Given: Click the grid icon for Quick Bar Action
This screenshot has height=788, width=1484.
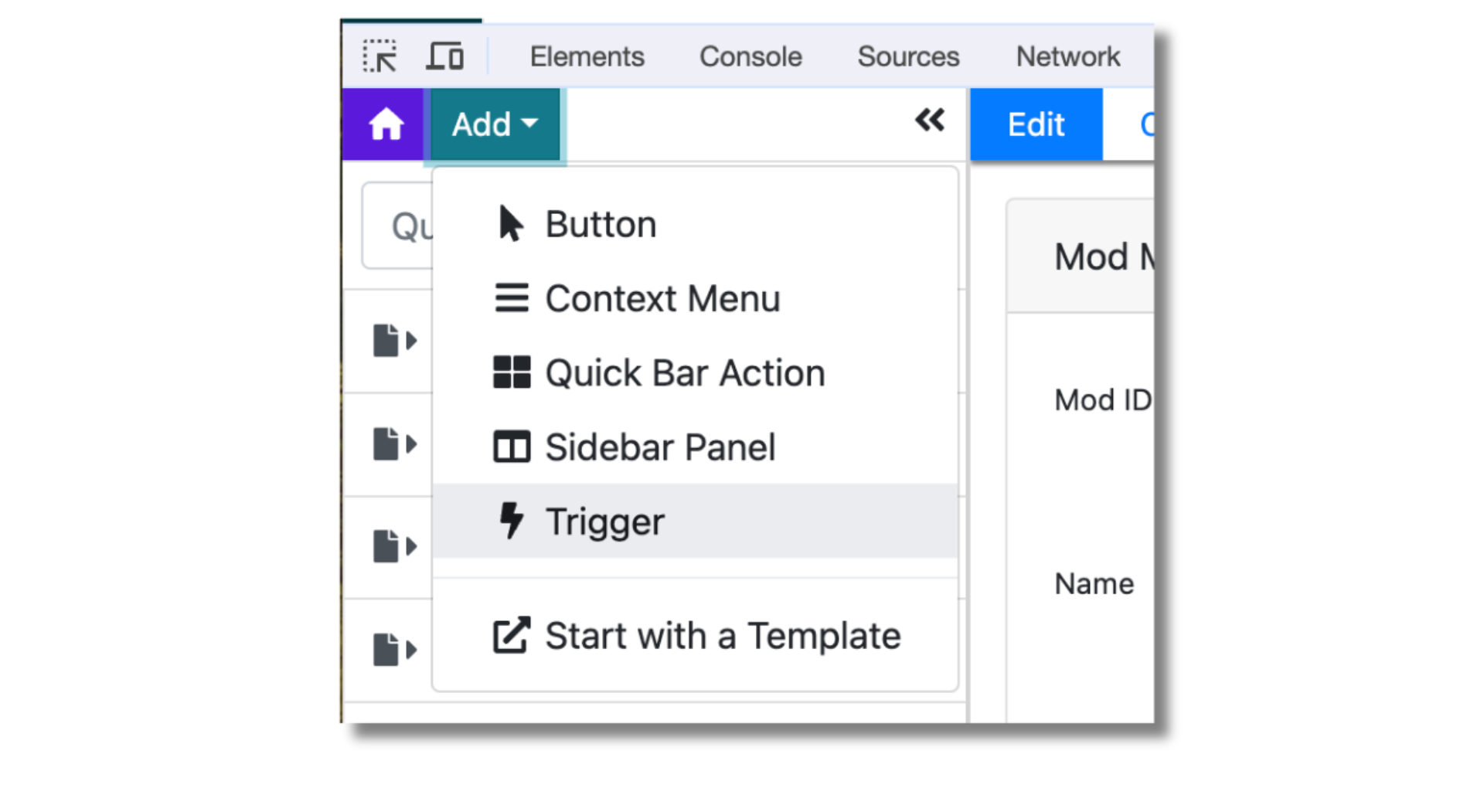Looking at the screenshot, I should coord(510,372).
